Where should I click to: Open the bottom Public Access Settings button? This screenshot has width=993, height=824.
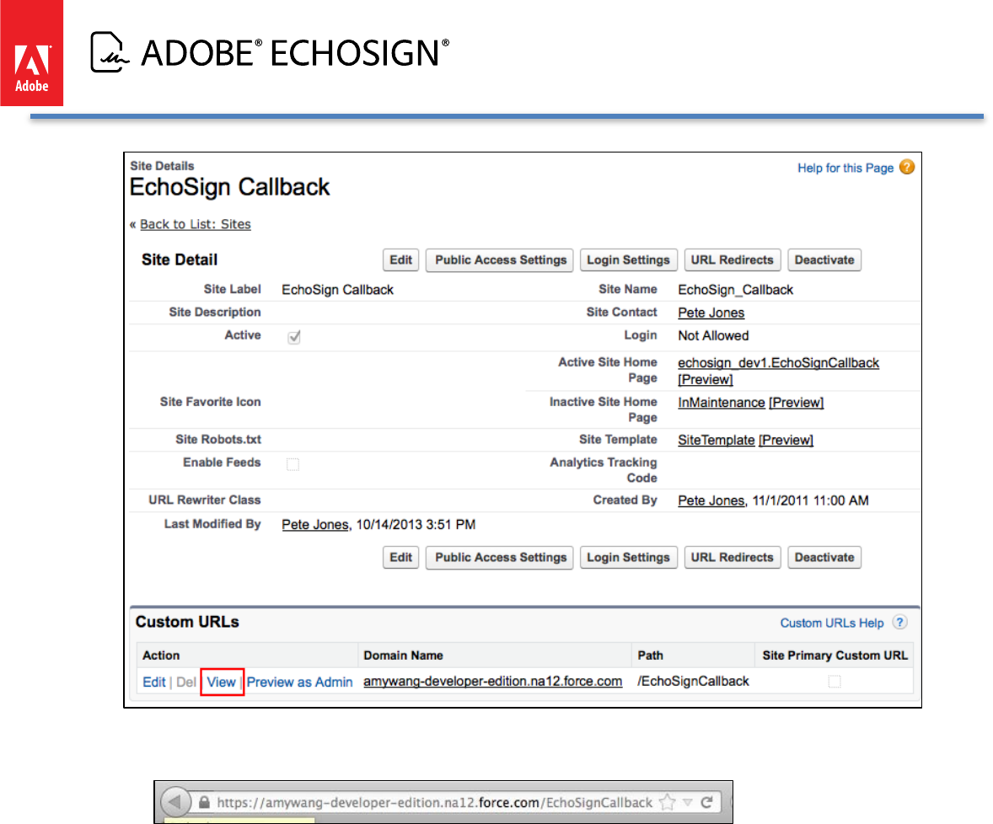pos(500,558)
